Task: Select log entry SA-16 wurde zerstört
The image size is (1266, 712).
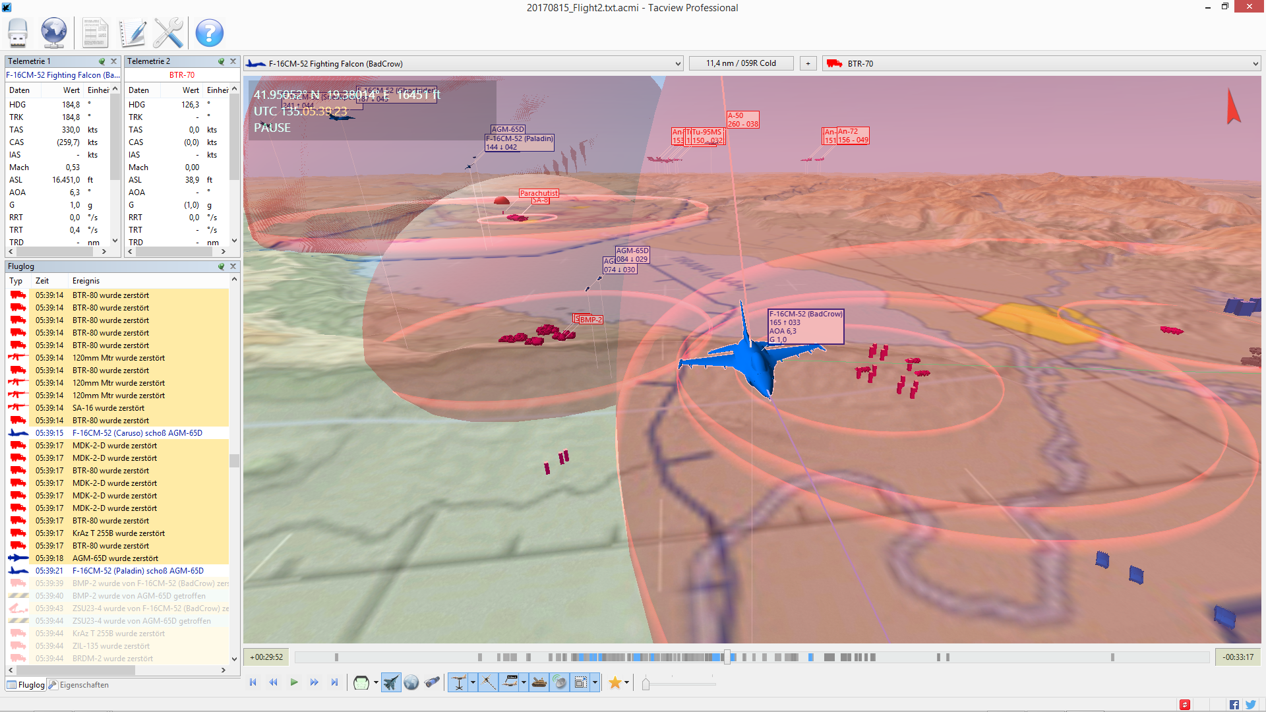Action: 117,408
